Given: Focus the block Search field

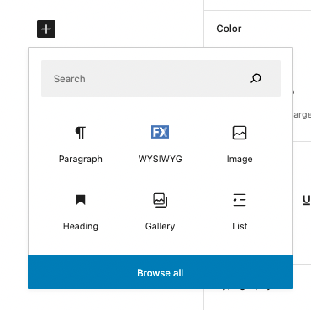Looking at the screenshot, I should coord(161,79).
